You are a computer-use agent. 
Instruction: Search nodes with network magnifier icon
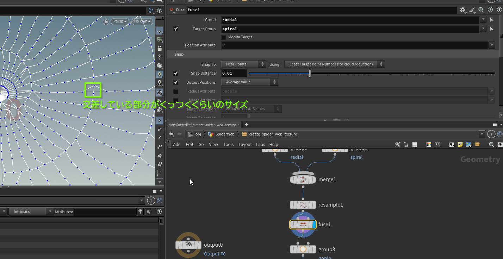(491, 144)
